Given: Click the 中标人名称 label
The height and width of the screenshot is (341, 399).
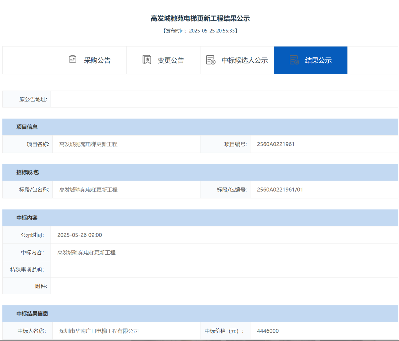Looking at the screenshot, I should (32, 331).
